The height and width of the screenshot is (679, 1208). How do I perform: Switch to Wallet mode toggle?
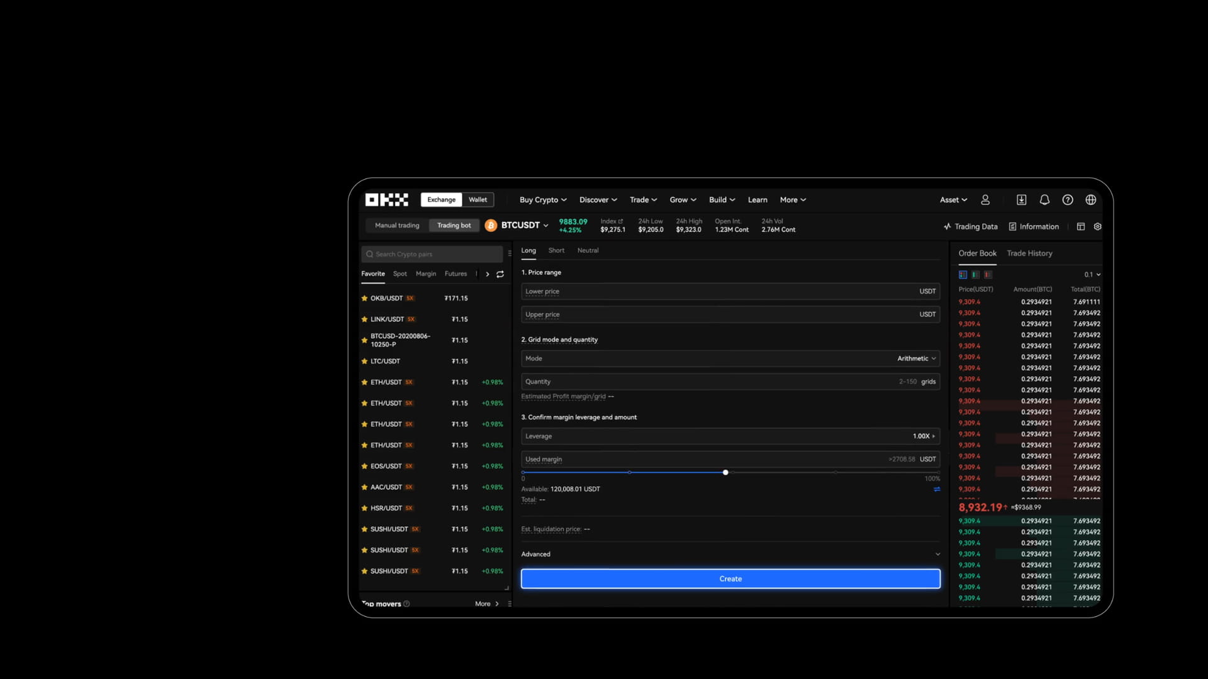pyautogui.click(x=478, y=200)
